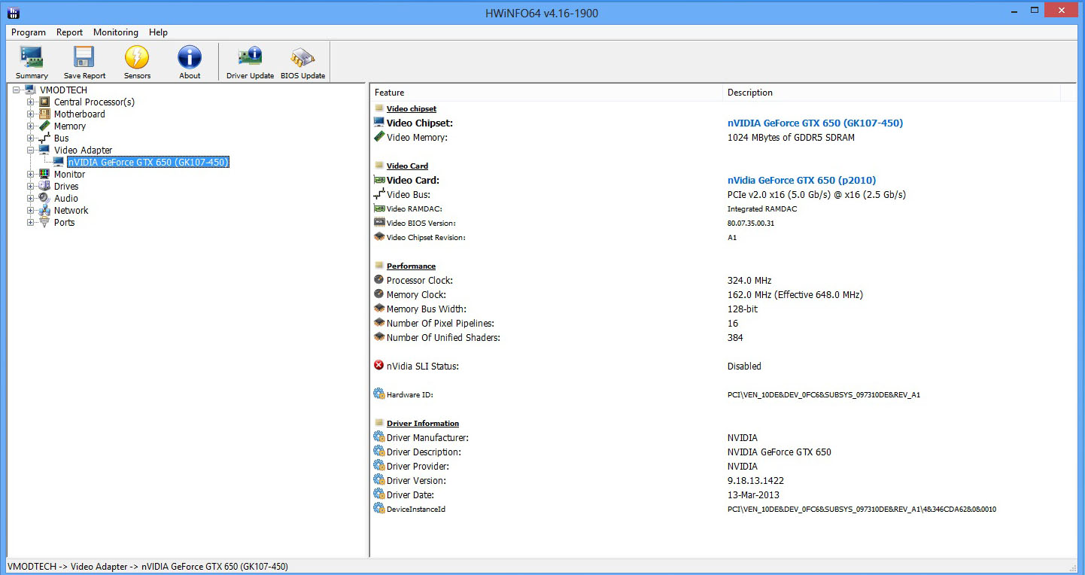The image size is (1085, 575).
Task: Click the Monitor tree icon
Action: 44,174
